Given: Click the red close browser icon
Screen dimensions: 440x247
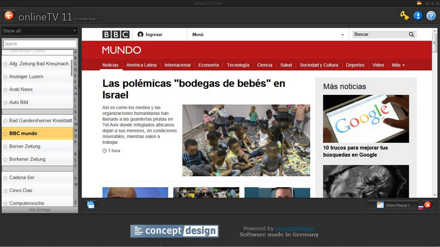Looking at the screenshot, I should [x=428, y=205].
